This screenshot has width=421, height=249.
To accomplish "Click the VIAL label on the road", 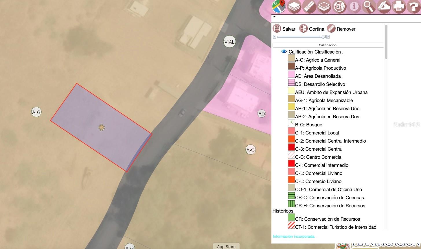I will (229, 42).
